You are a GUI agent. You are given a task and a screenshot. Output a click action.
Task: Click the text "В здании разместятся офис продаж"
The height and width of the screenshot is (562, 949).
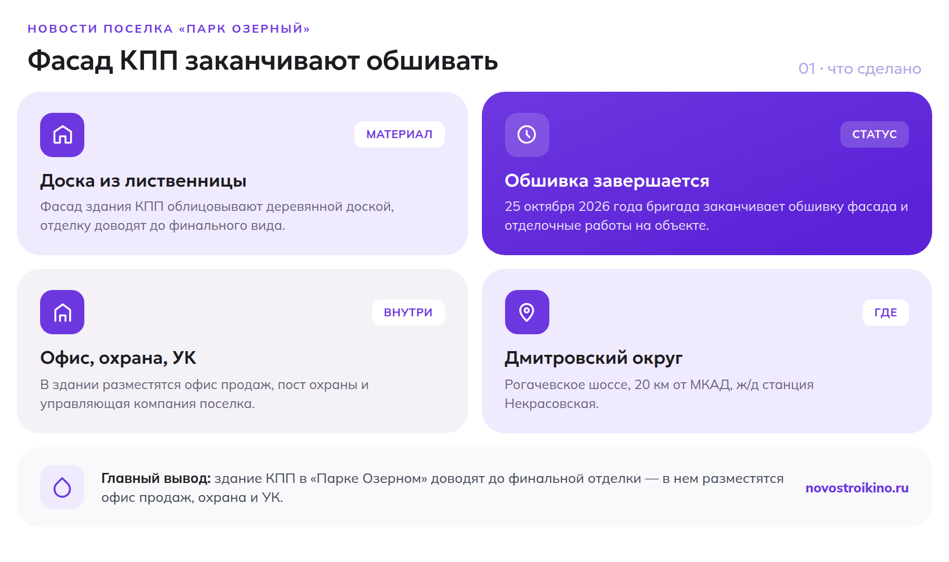(x=157, y=385)
